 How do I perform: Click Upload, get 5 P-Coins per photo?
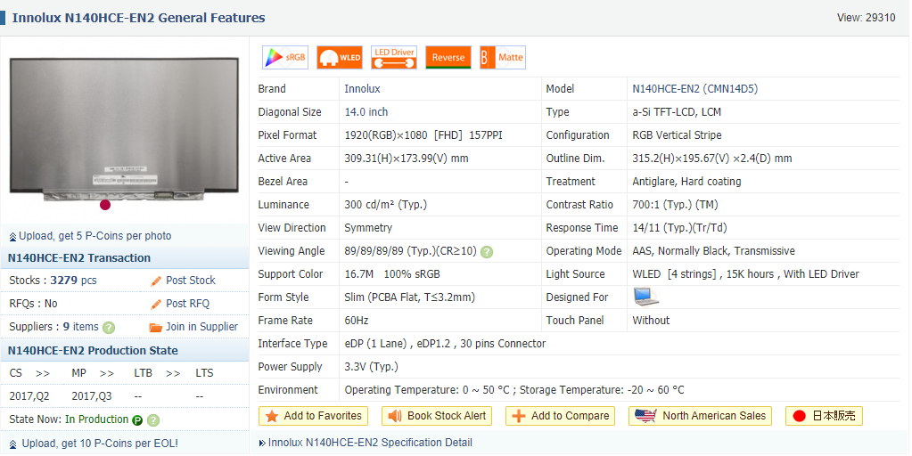[x=94, y=236]
